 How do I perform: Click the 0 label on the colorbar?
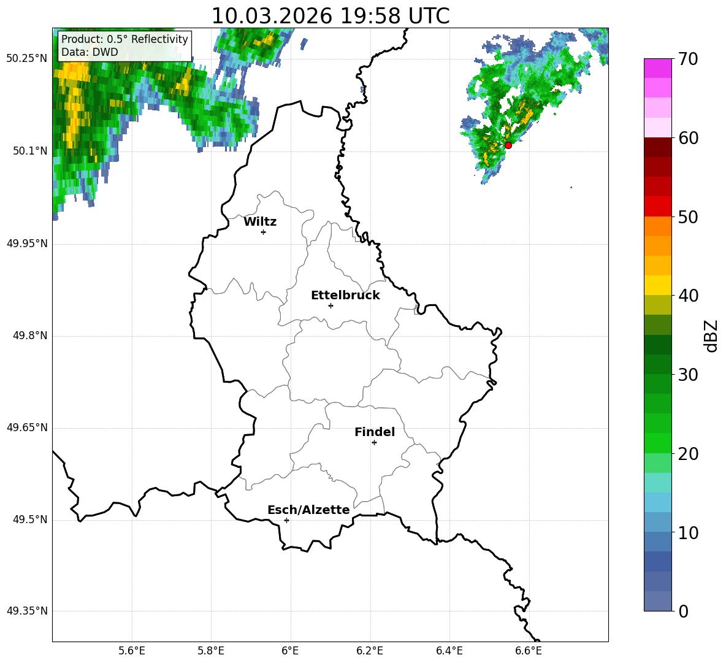[x=684, y=611]
